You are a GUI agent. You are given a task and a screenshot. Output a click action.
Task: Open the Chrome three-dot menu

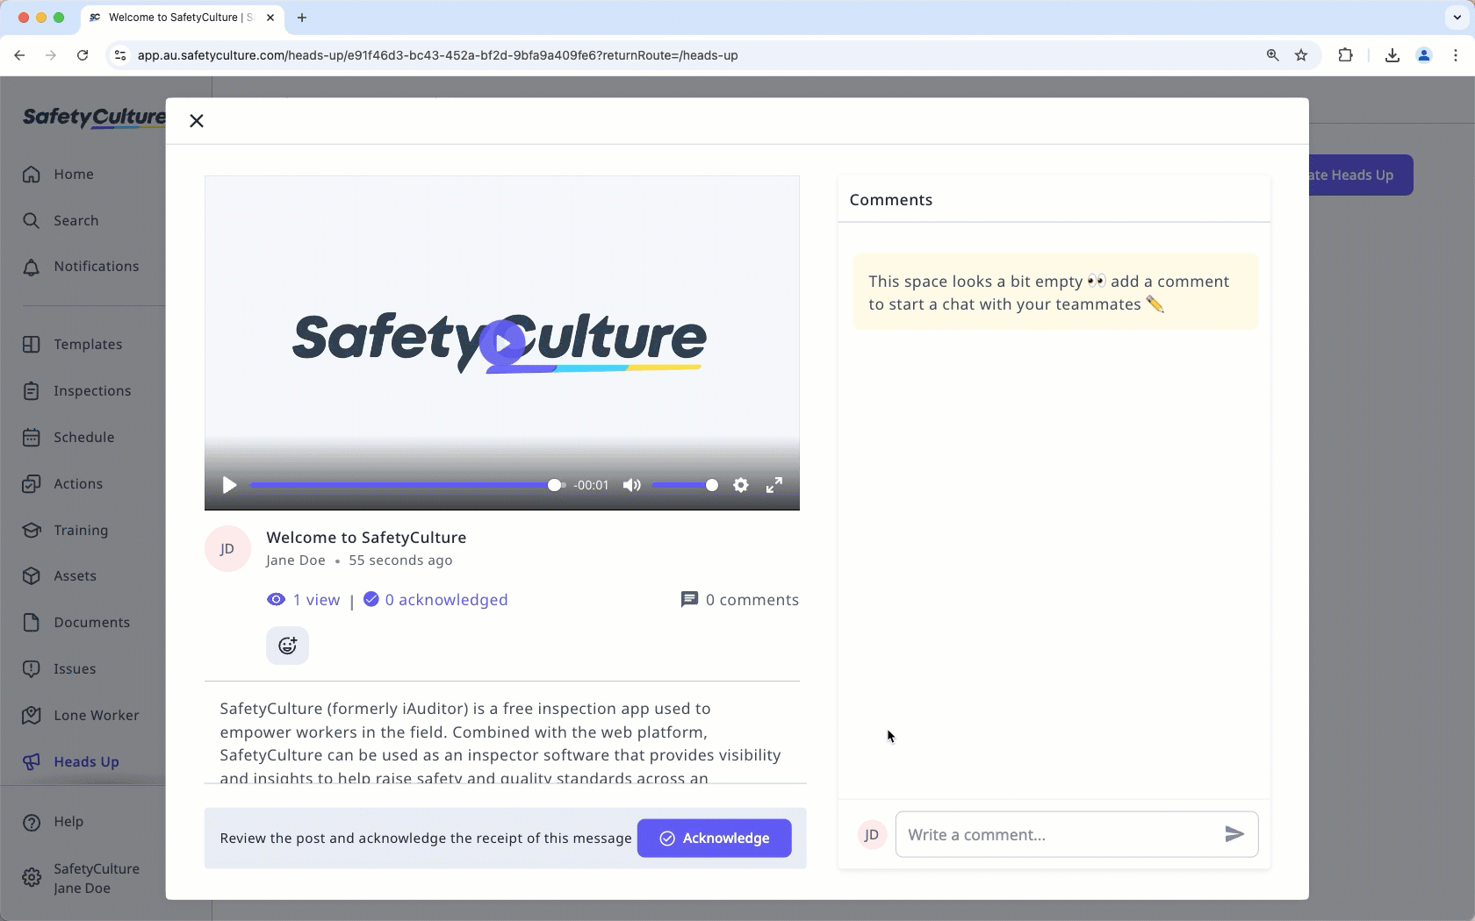point(1456,55)
